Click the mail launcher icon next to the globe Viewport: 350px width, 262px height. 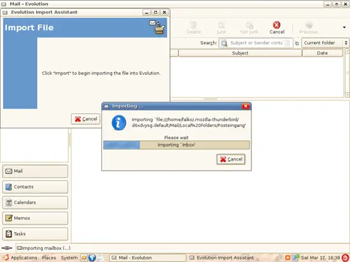click(101, 258)
